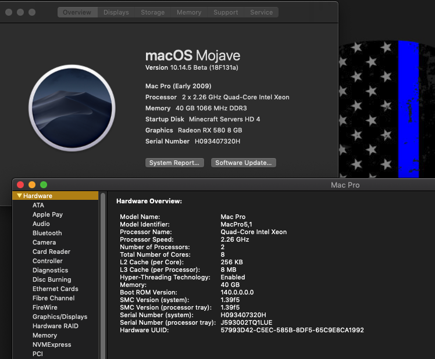This screenshot has height=359, width=435.
Task: Select Memory in the System Report sidebar
Action: pos(45,335)
